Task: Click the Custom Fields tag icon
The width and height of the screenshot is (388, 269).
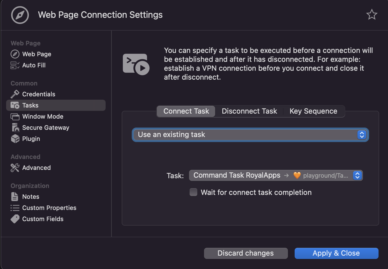Action: point(15,219)
